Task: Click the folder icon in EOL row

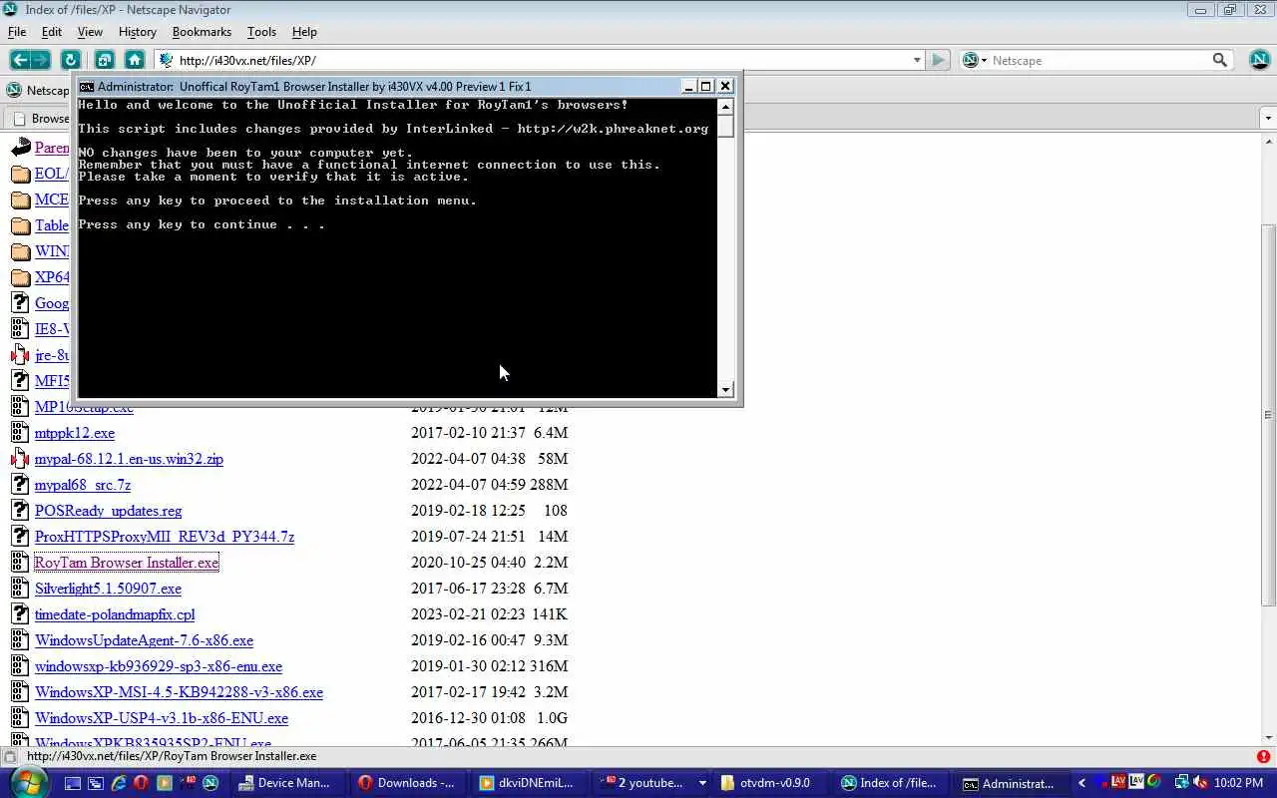Action: [x=20, y=174]
